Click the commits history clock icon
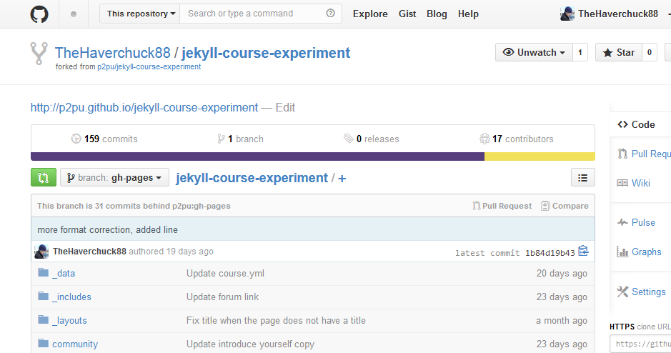The width and height of the screenshot is (671, 353). (x=76, y=139)
